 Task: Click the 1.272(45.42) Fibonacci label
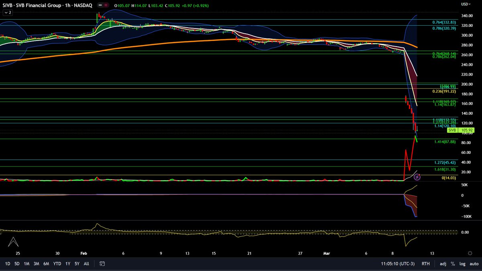point(446,163)
